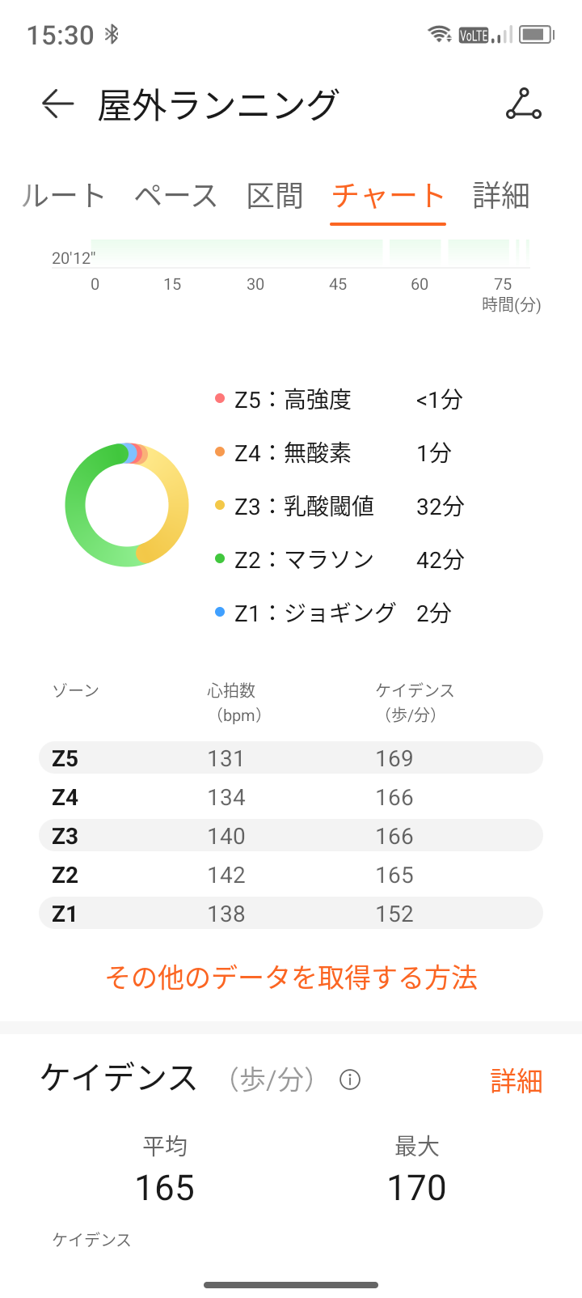Go to the 詳細 tab

501,196
